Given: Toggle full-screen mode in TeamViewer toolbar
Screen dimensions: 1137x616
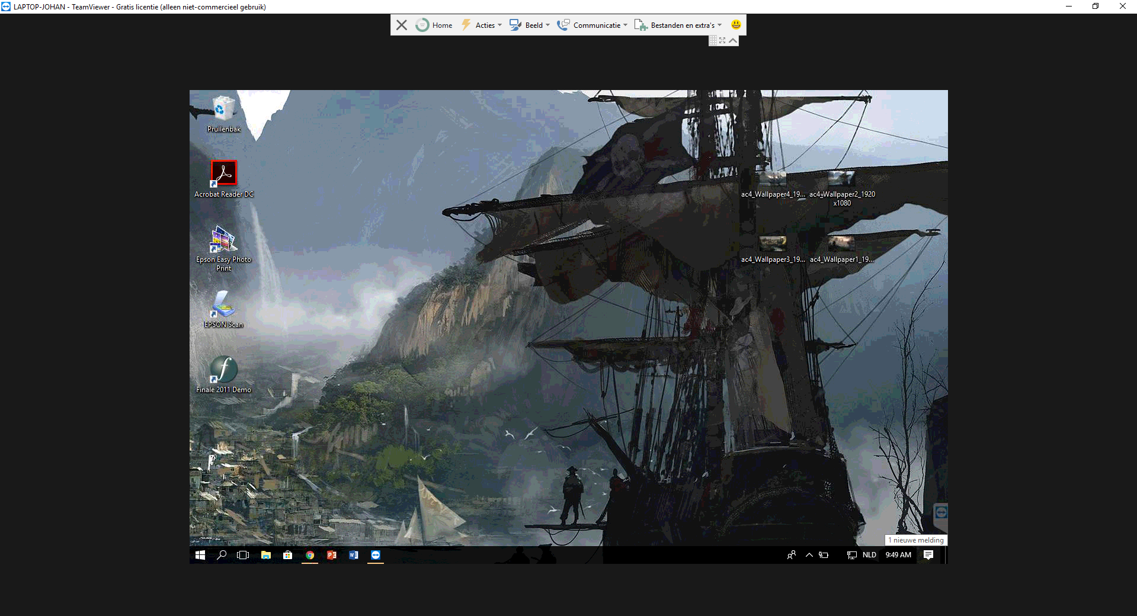Looking at the screenshot, I should [722, 40].
